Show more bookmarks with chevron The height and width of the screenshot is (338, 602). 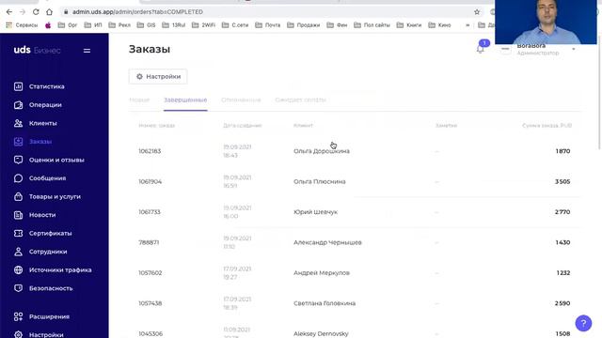467,25
